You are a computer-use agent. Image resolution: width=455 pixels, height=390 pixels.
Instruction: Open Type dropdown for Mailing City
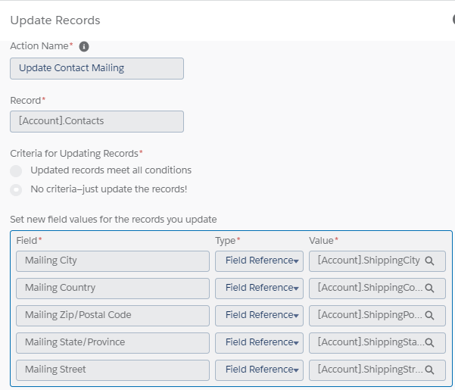(259, 261)
